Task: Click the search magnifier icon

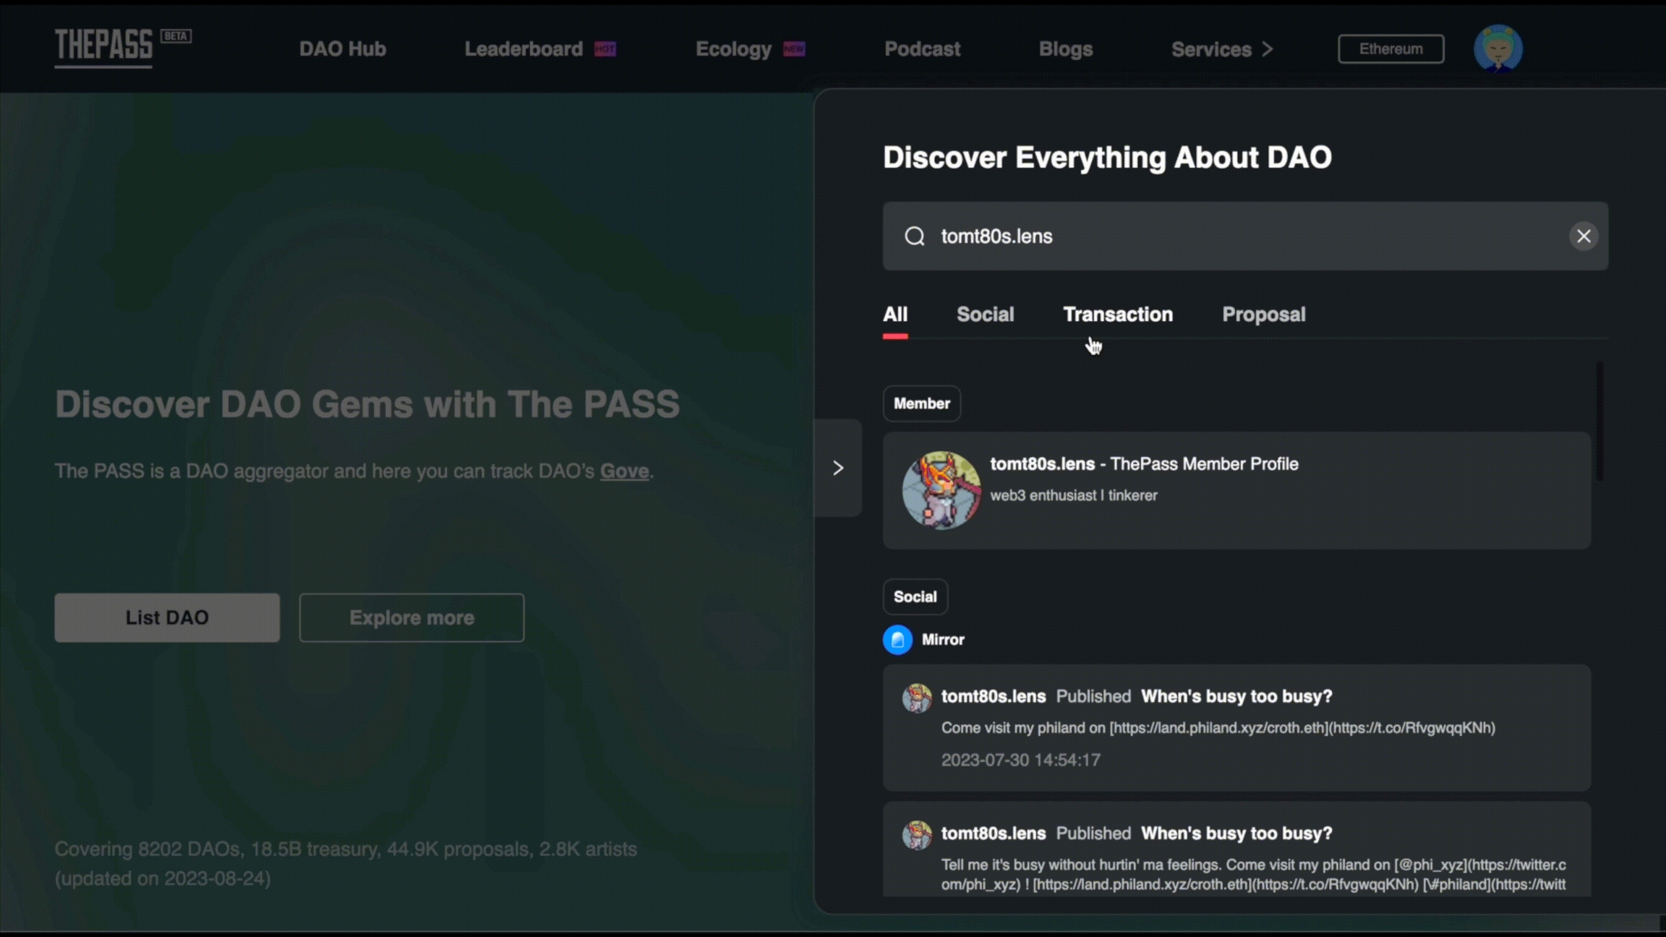Action: pos(915,236)
